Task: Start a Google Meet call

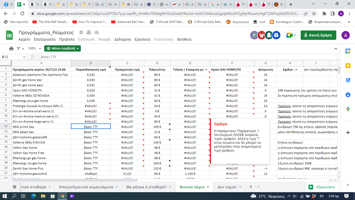Action: click(x=291, y=35)
